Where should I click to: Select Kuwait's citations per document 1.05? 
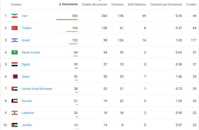179,101
